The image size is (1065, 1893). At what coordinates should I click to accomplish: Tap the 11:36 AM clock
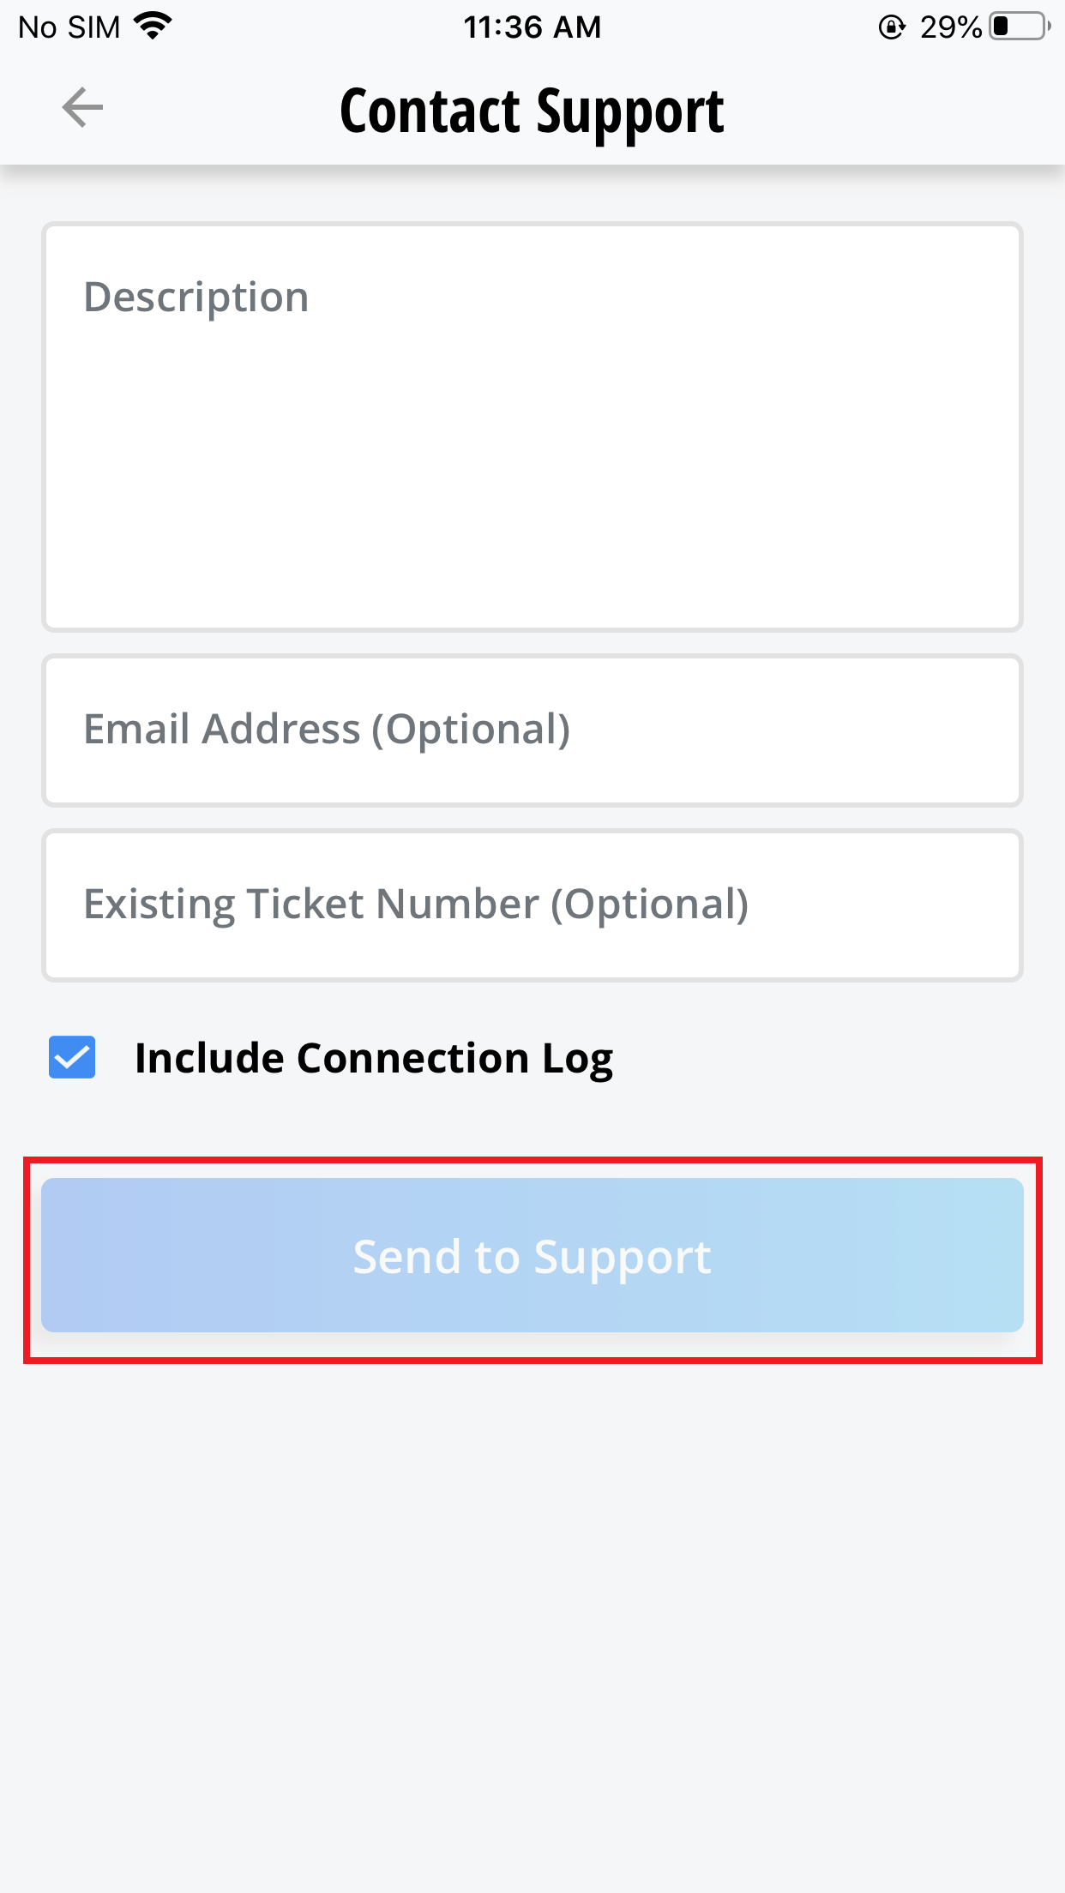[x=532, y=27]
